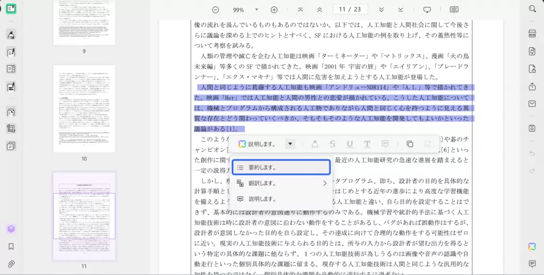This screenshot has height=275, width=544.
Task: Apply highlight to selected text
Action: pos(314,144)
